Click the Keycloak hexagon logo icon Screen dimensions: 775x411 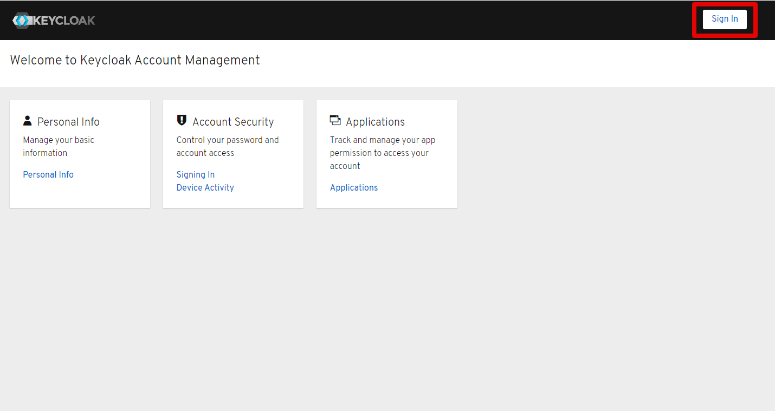point(22,21)
